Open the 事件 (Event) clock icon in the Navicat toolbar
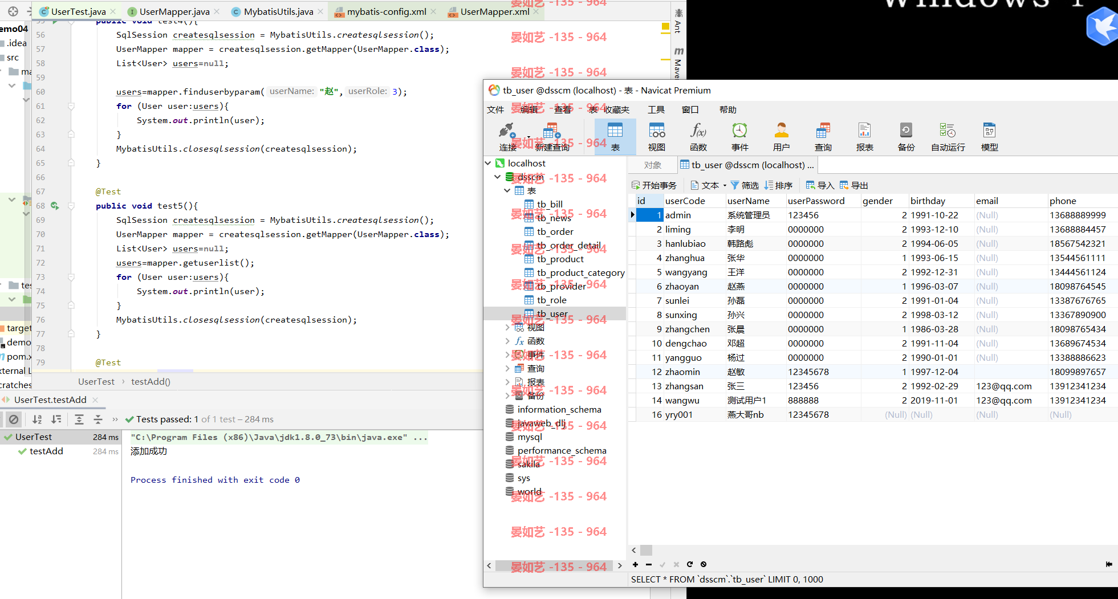 tap(740, 137)
